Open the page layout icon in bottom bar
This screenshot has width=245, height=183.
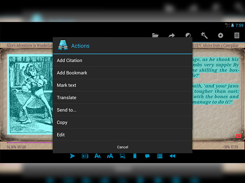tap(85, 156)
